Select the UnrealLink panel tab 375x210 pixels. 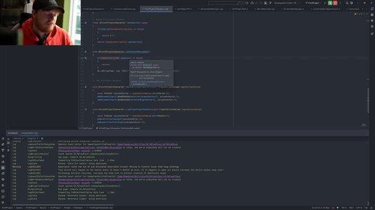point(12,133)
